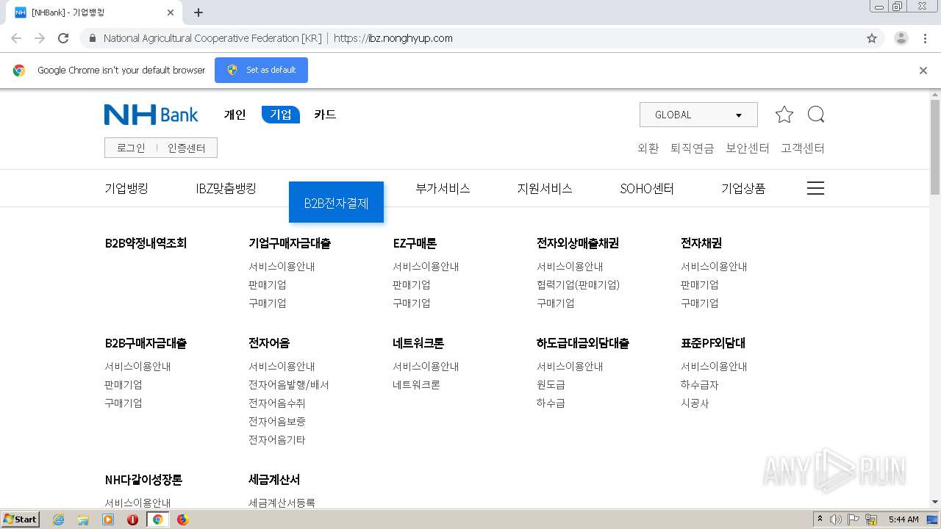Open 전자어음수취 link
Image resolution: width=941 pixels, height=529 pixels.
(x=277, y=403)
